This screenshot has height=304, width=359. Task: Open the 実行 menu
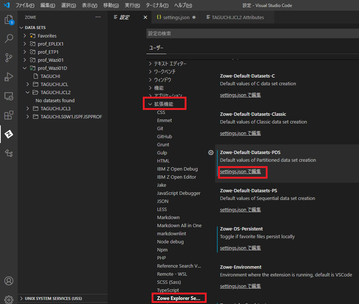132,5
